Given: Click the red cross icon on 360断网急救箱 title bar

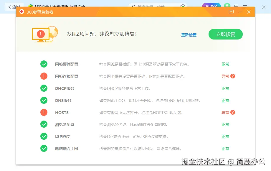Looking at the screenshot, I should [248, 12].
